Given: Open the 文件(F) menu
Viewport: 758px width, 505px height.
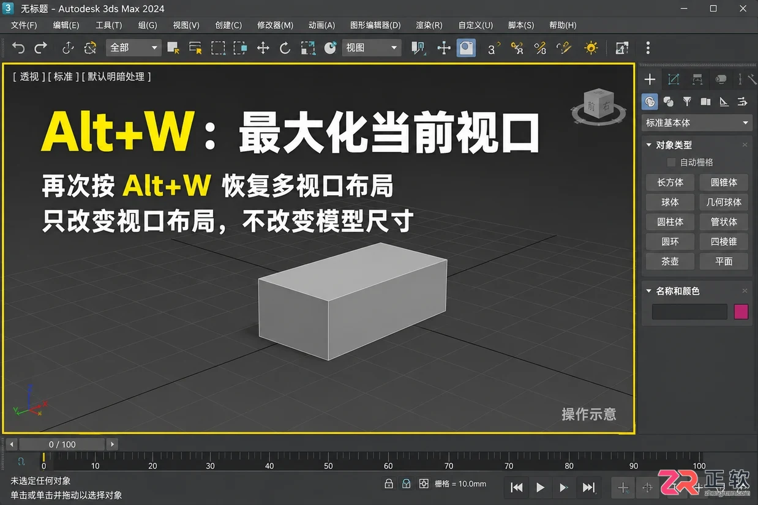Looking at the screenshot, I should 24,25.
